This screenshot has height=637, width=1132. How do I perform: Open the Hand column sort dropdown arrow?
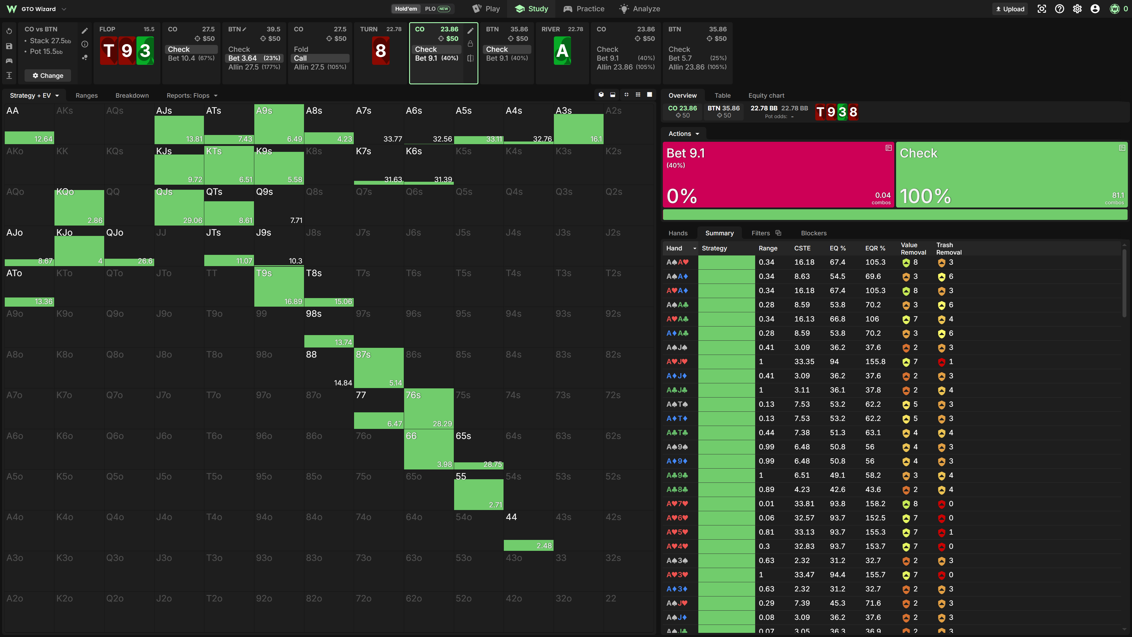[x=695, y=249]
